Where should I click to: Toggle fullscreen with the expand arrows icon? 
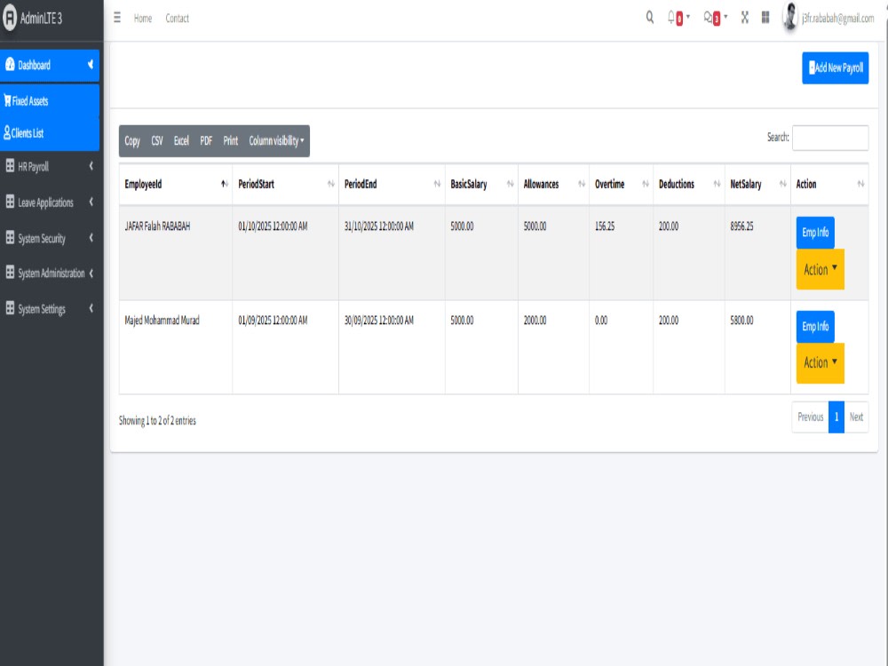(x=745, y=18)
